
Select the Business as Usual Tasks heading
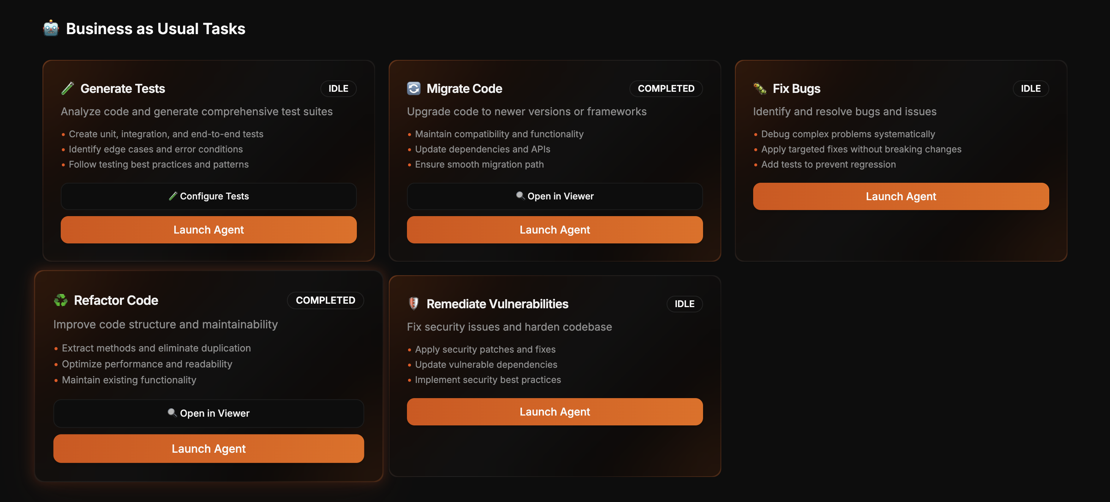click(156, 28)
